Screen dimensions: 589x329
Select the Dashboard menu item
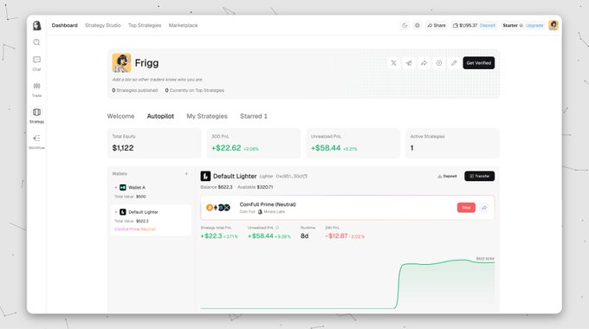tap(65, 25)
